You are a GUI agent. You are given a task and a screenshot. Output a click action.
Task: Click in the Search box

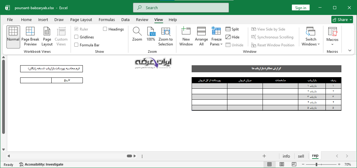tap(181, 8)
